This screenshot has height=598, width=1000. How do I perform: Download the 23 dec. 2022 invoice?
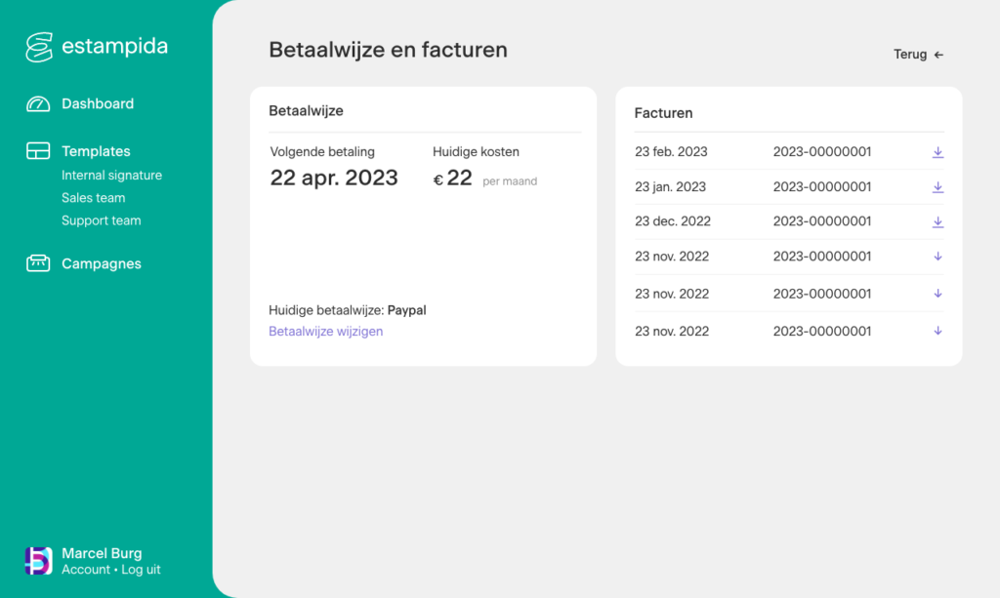(x=937, y=221)
